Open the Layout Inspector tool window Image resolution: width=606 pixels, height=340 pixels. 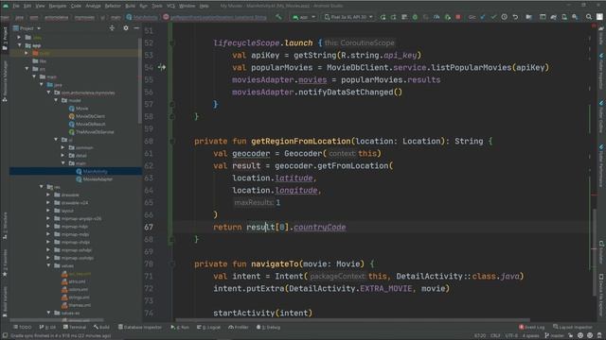point(573,327)
